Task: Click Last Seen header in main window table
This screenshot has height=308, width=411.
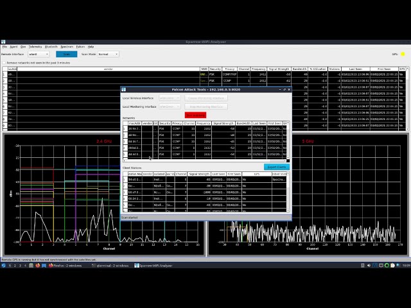Action: 355,69
